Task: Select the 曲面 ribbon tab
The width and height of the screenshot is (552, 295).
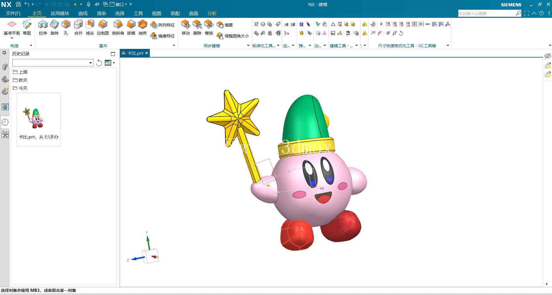Action: (194, 13)
